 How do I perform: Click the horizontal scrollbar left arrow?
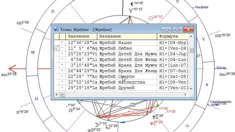click(57, 95)
